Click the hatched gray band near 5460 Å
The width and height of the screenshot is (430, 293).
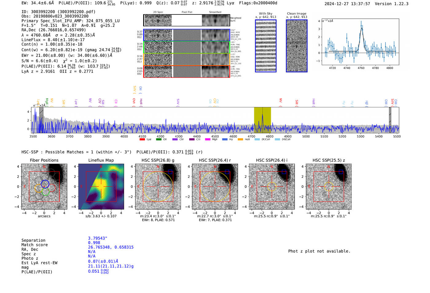click(x=390, y=120)
